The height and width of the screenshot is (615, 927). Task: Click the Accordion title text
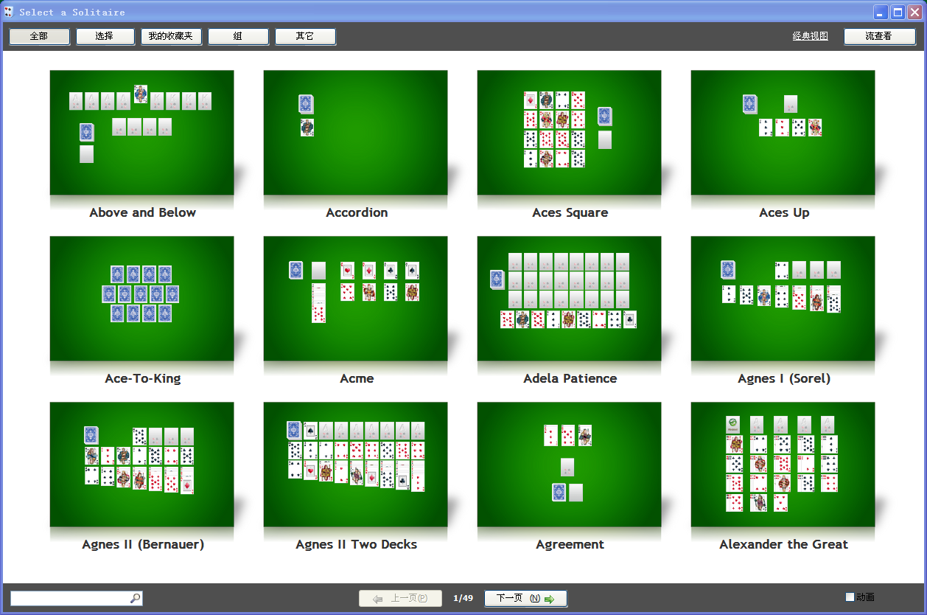(x=357, y=212)
